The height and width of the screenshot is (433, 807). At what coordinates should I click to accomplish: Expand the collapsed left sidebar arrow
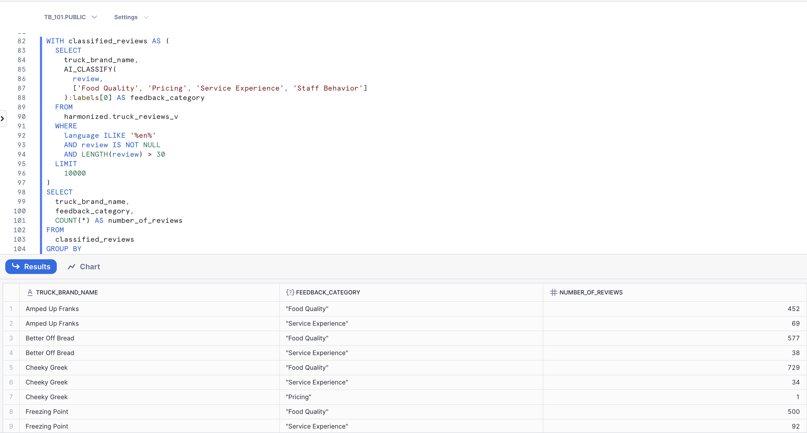[3, 119]
